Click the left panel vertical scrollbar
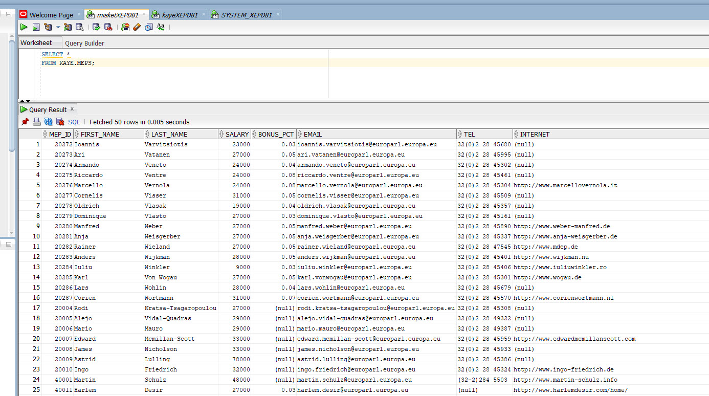Image resolution: width=709 pixels, height=396 pixels. 12,95
